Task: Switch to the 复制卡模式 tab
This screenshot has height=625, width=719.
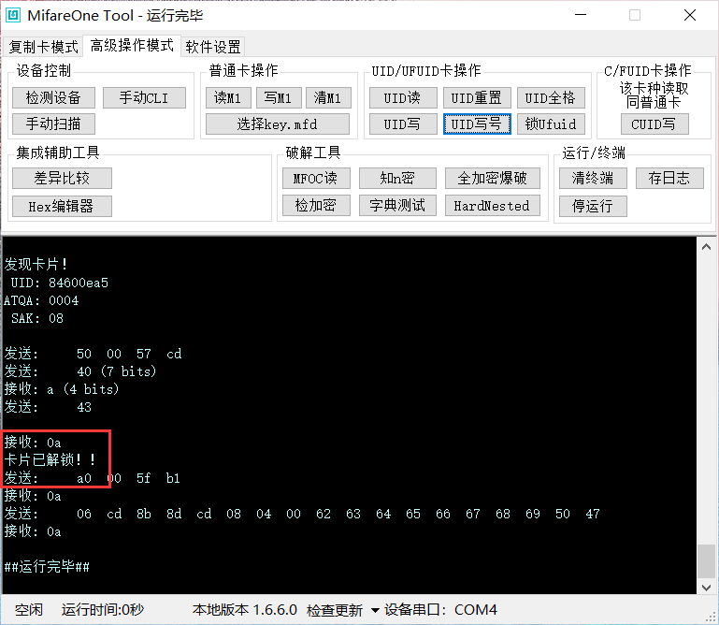Action: 44,47
